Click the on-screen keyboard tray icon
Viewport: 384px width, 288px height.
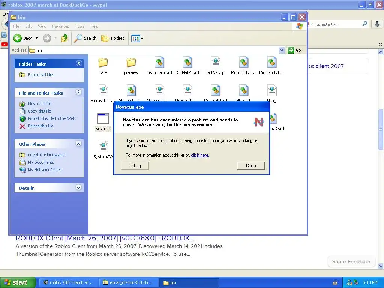[x=335, y=283]
